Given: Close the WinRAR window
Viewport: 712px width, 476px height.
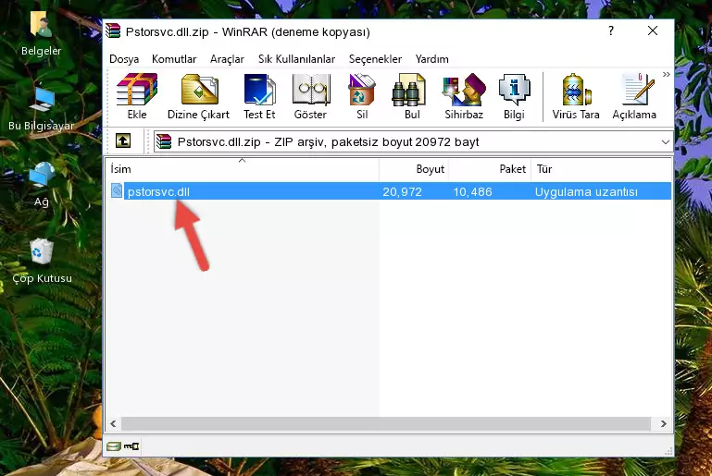Looking at the screenshot, I should tap(653, 31).
